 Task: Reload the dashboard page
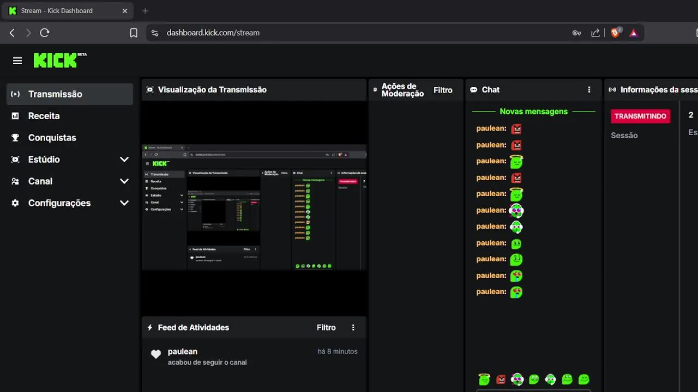45,33
